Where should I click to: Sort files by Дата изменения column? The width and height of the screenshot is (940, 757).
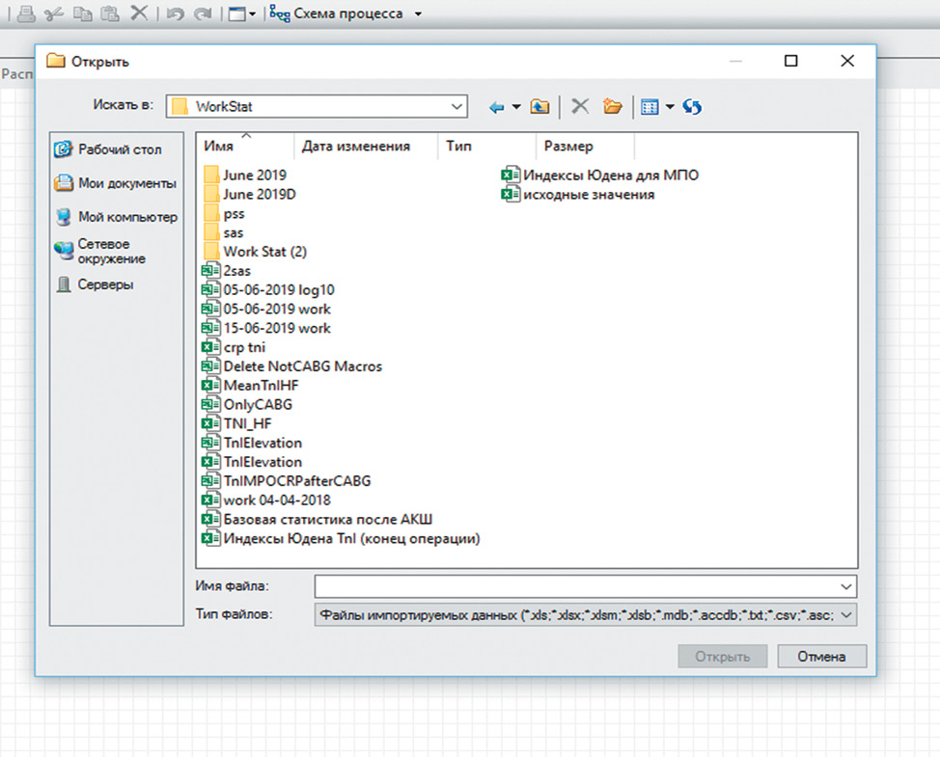[x=355, y=147]
